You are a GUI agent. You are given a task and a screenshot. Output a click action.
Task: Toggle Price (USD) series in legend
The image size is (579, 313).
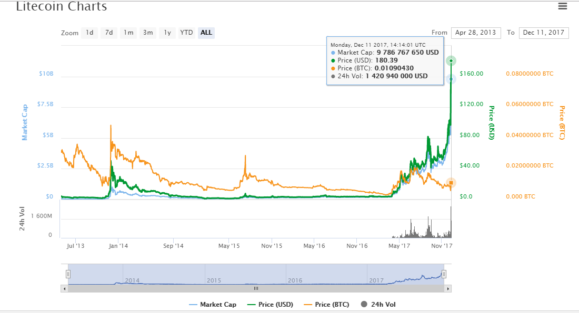(271, 305)
